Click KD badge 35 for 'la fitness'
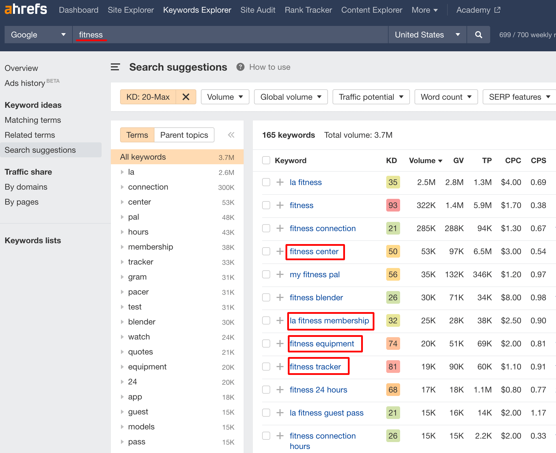Viewport: 556px width, 453px height. [x=393, y=182]
